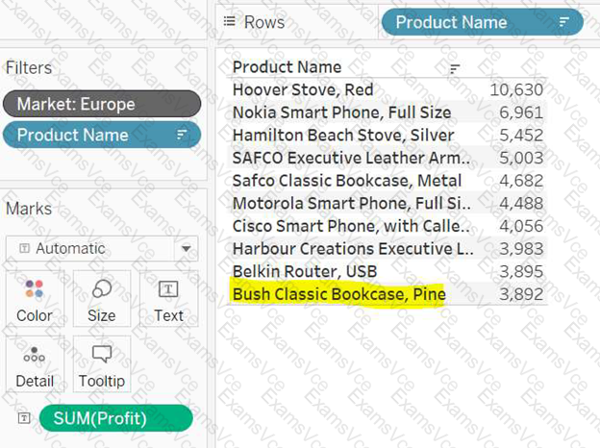
Task: Click the profit value 5,003
Action: (x=521, y=158)
